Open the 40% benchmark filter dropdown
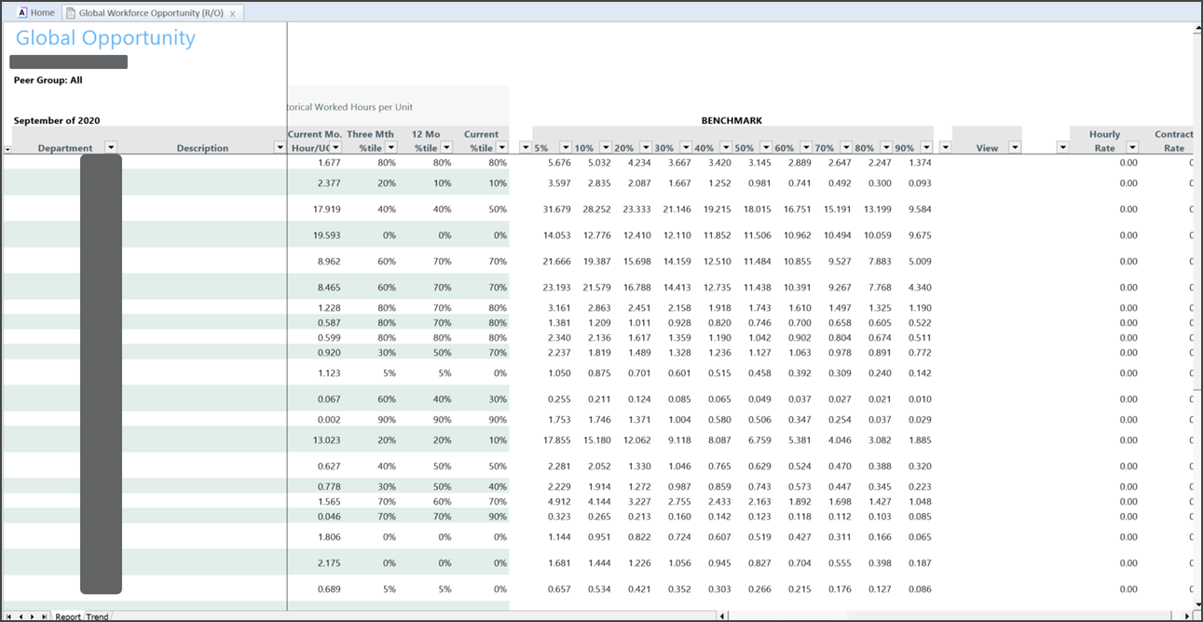Image resolution: width=1203 pixels, height=622 pixels. click(725, 147)
